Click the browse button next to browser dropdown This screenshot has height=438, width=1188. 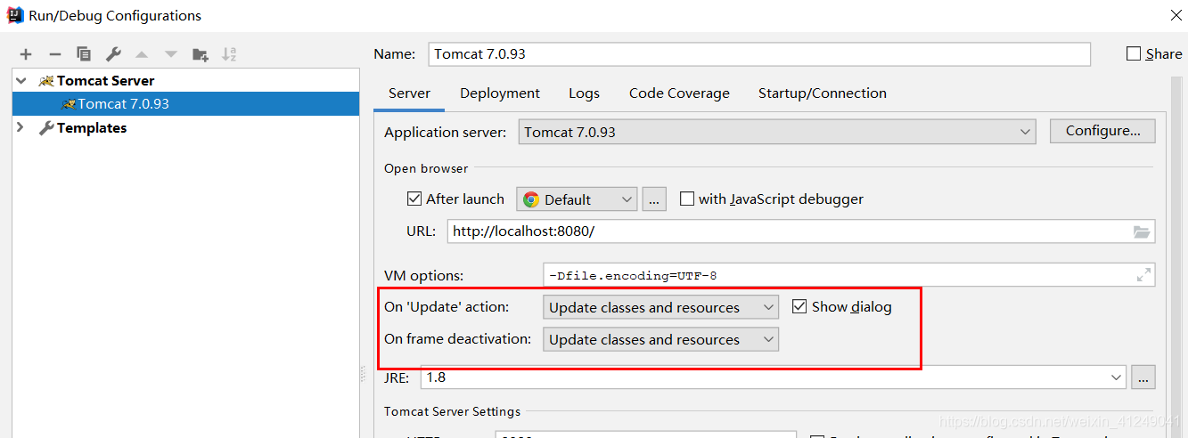pyautogui.click(x=654, y=199)
